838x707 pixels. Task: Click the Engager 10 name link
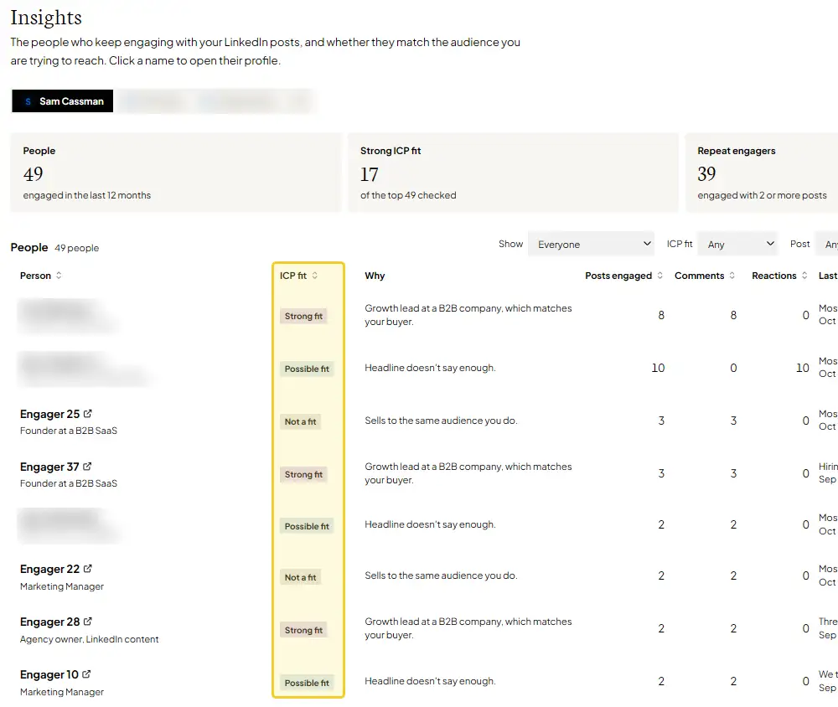coord(49,675)
